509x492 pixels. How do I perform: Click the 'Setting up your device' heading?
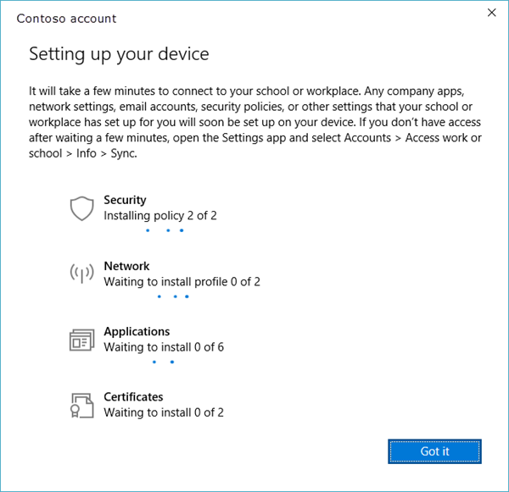coord(119,54)
